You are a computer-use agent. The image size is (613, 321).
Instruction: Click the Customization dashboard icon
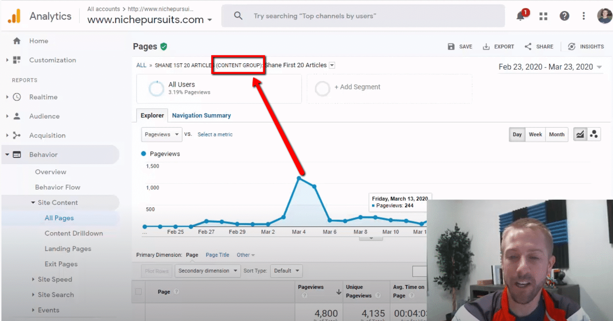point(17,60)
